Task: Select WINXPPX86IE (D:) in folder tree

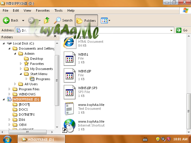Action: coord(27,99)
